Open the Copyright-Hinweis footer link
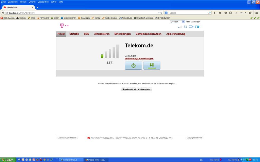 (194, 138)
